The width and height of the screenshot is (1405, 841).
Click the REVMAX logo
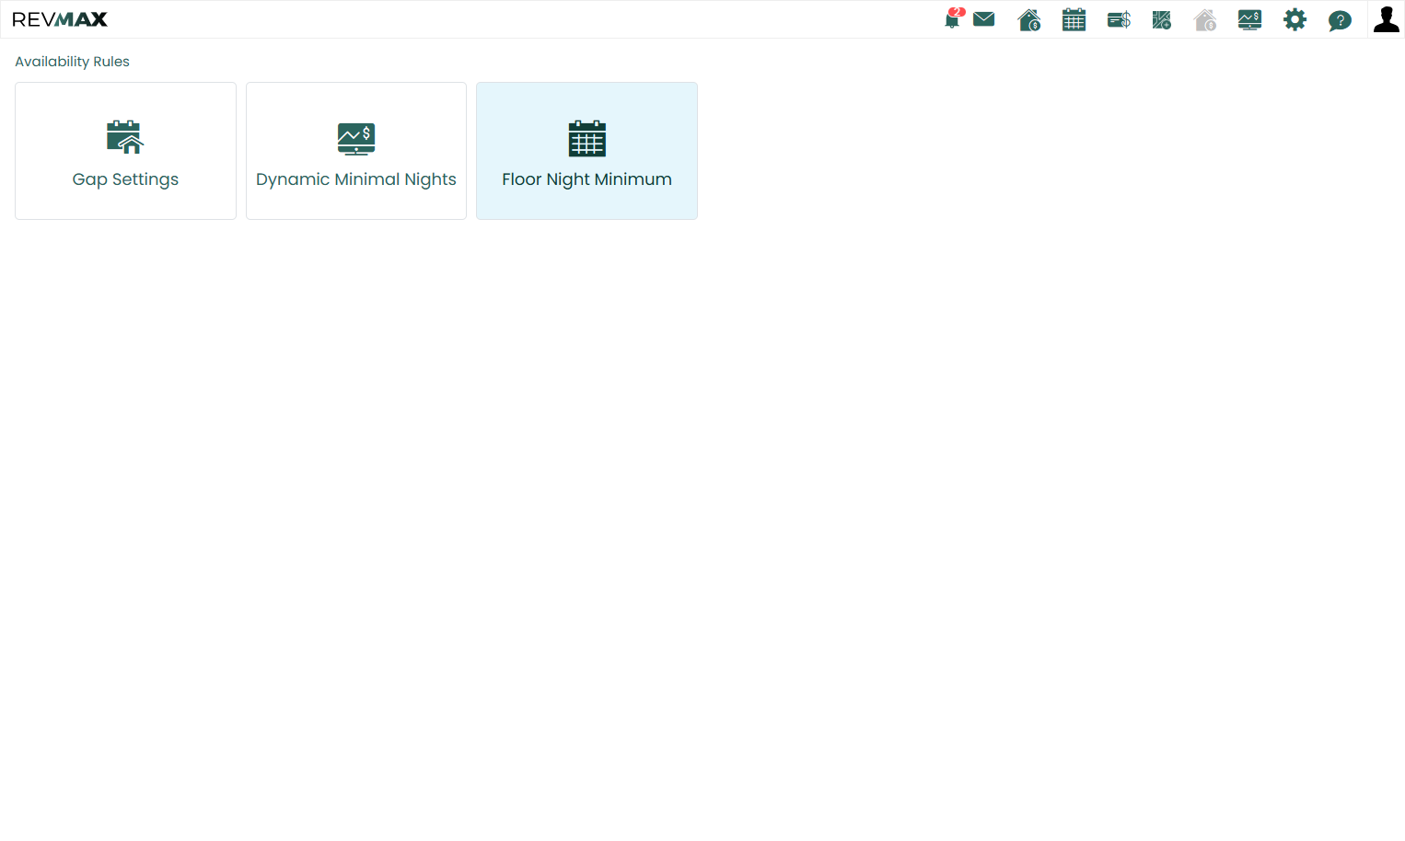pos(60,19)
